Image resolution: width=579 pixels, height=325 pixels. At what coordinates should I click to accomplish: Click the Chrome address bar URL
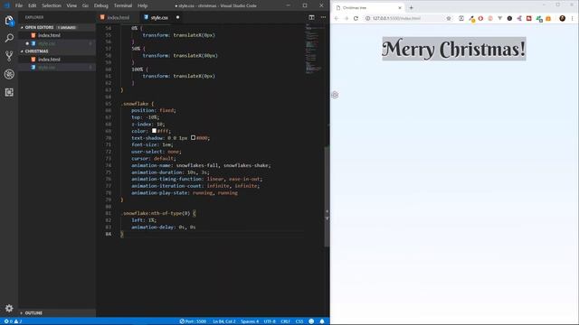pyautogui.click(x=396, y=18)
